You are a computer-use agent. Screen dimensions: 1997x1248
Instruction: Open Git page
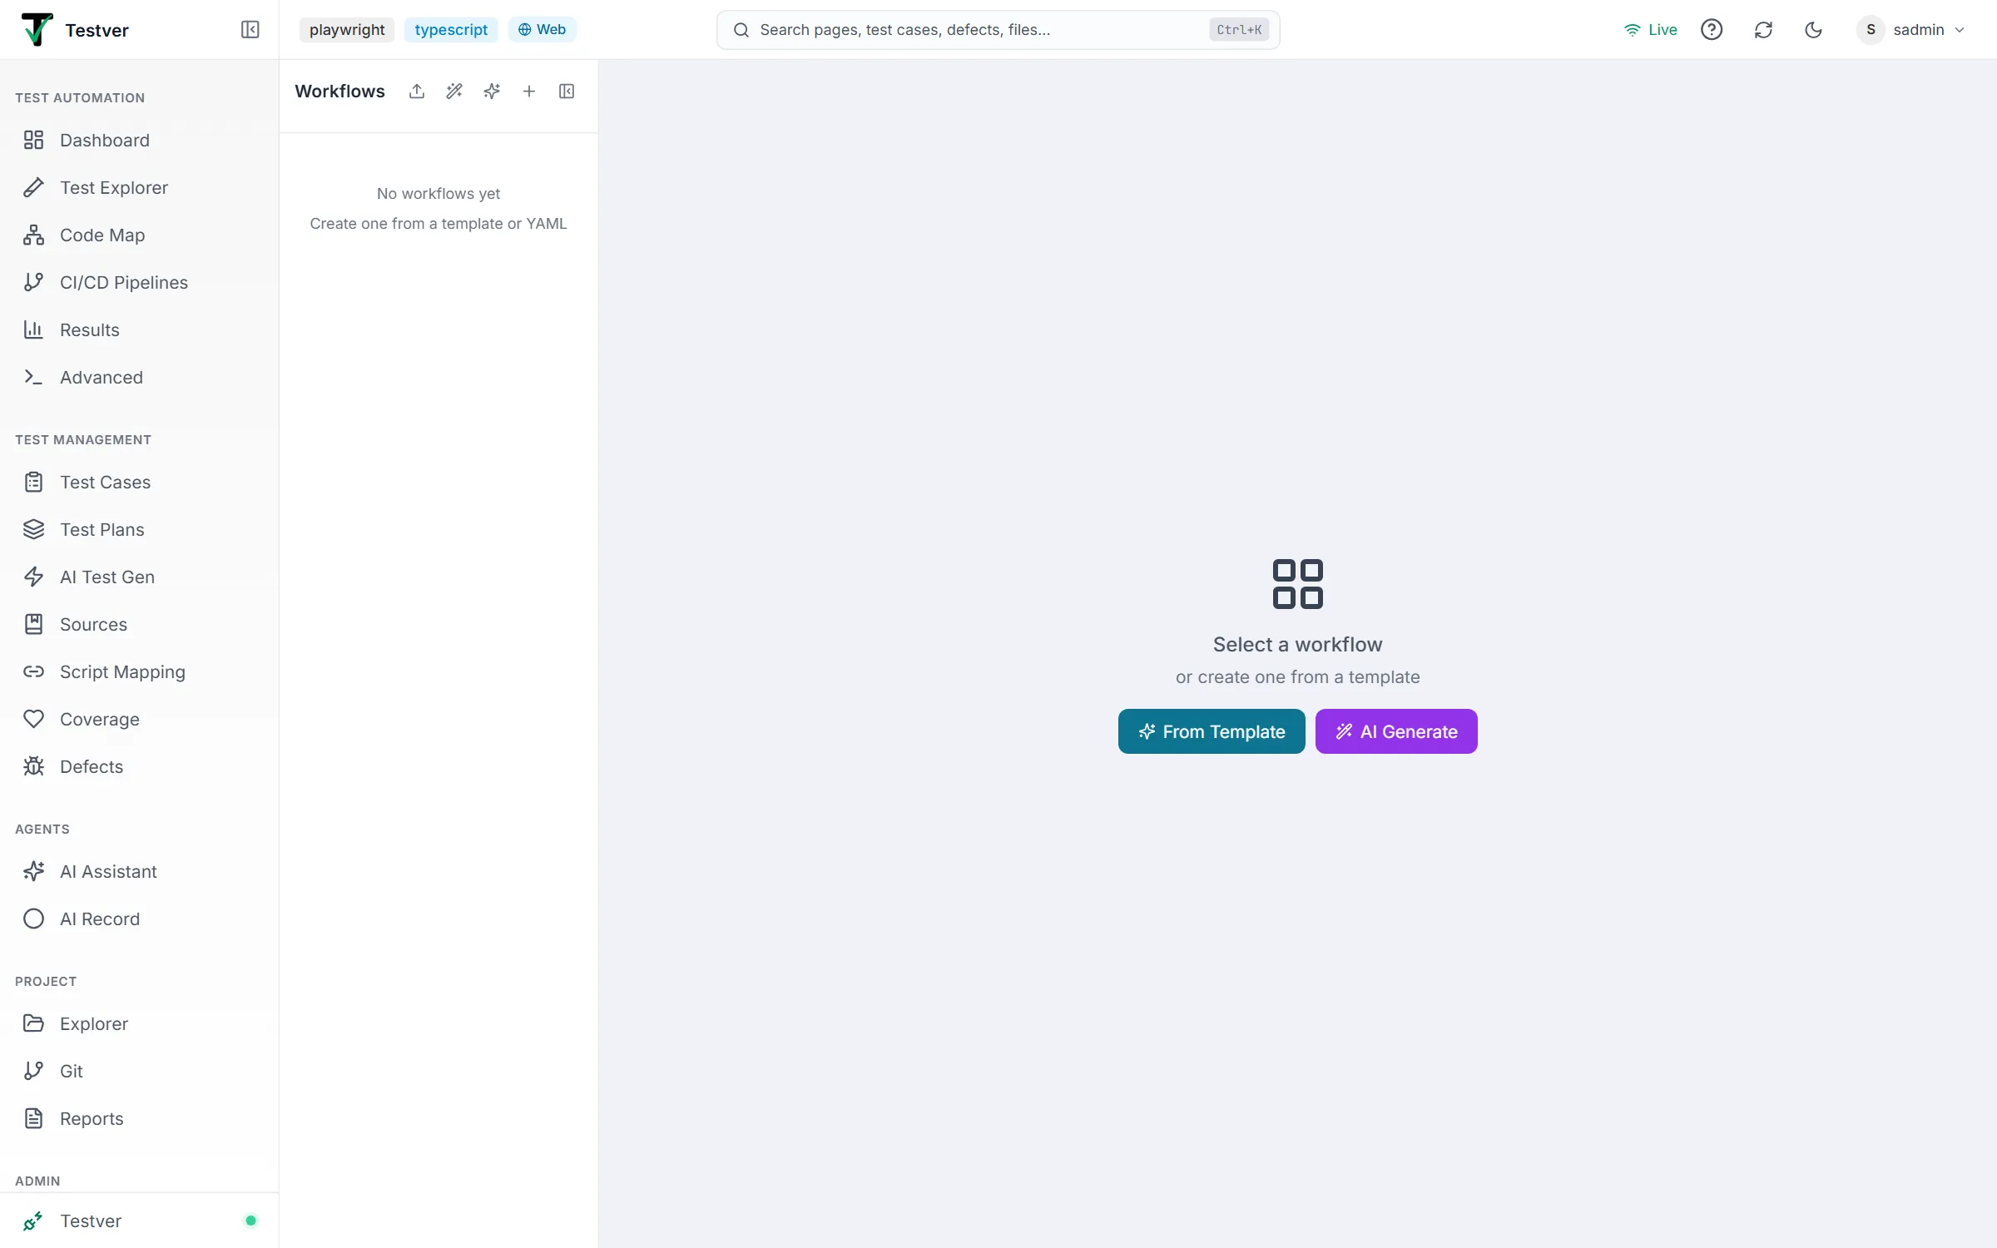[139, 1071]
